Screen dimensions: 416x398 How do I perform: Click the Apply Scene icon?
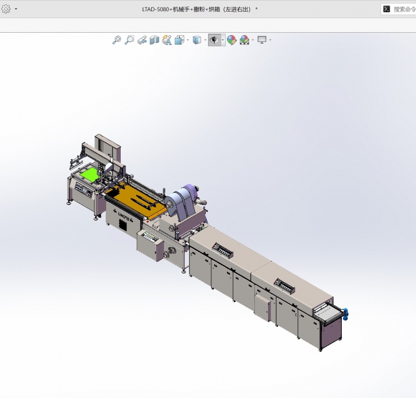[244, 40]
